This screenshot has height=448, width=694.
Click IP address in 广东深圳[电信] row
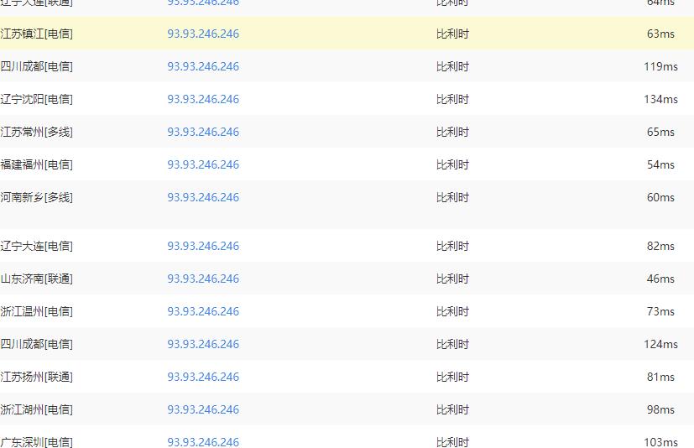(x=203, y=442)
